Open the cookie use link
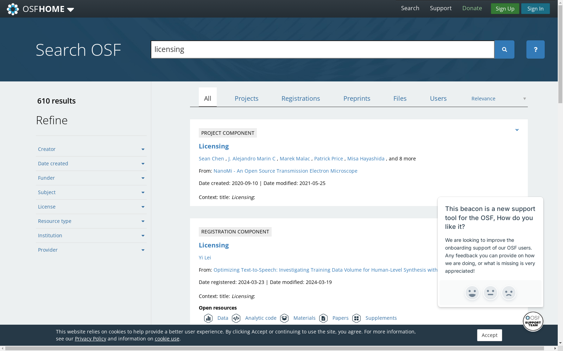Image resolution: width=563 pixels, height=351 pixels. click(x=167, y=339)
